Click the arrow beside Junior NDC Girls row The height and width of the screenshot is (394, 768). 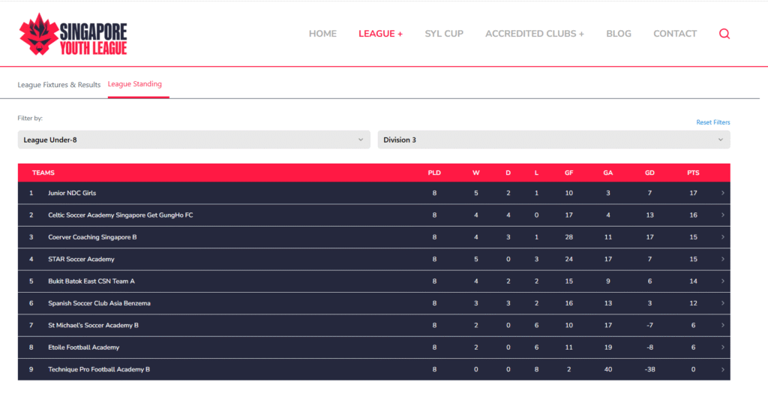tap(722, 193)
